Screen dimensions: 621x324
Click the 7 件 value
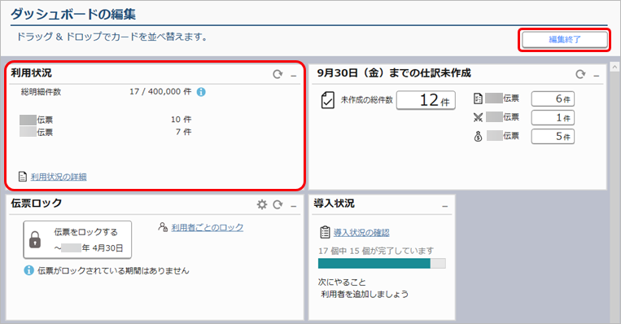pos(183,132)
